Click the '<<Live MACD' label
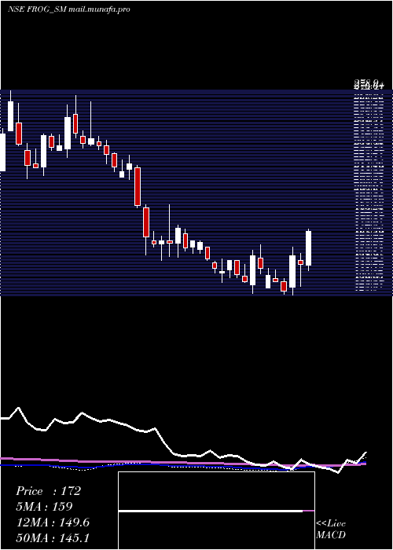393x550 pixels. (331, 530)
